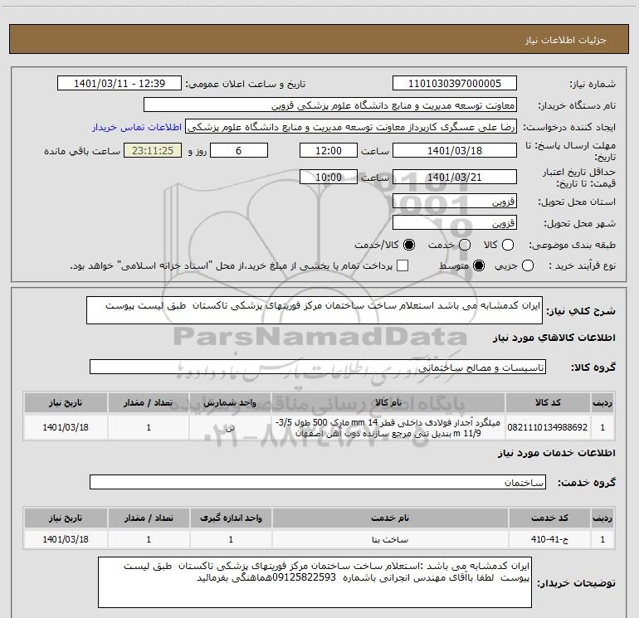
Task: Toggle the اسناد خزانه اسلامی payment checkbox
Action: click(402, 266)
